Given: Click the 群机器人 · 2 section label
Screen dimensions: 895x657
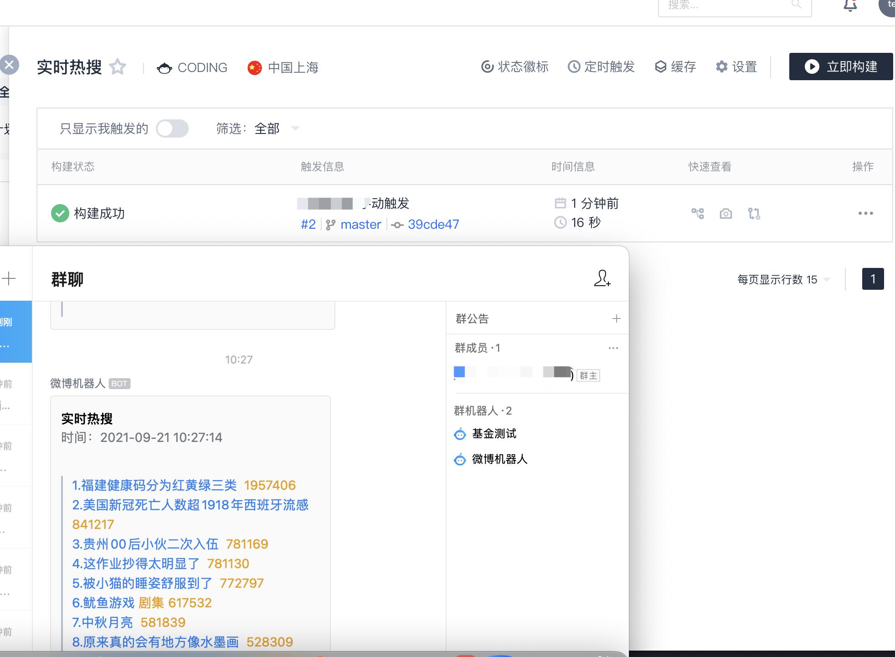Looking at the screenshot, I should [483, 411].
